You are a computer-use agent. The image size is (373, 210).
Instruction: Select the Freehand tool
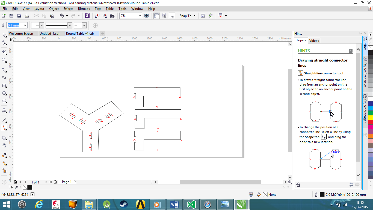coord(4,70)
